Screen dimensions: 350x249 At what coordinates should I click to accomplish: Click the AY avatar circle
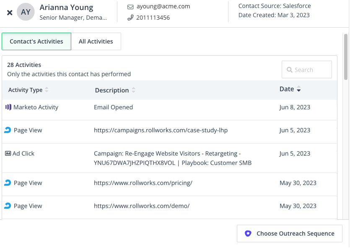26,12
